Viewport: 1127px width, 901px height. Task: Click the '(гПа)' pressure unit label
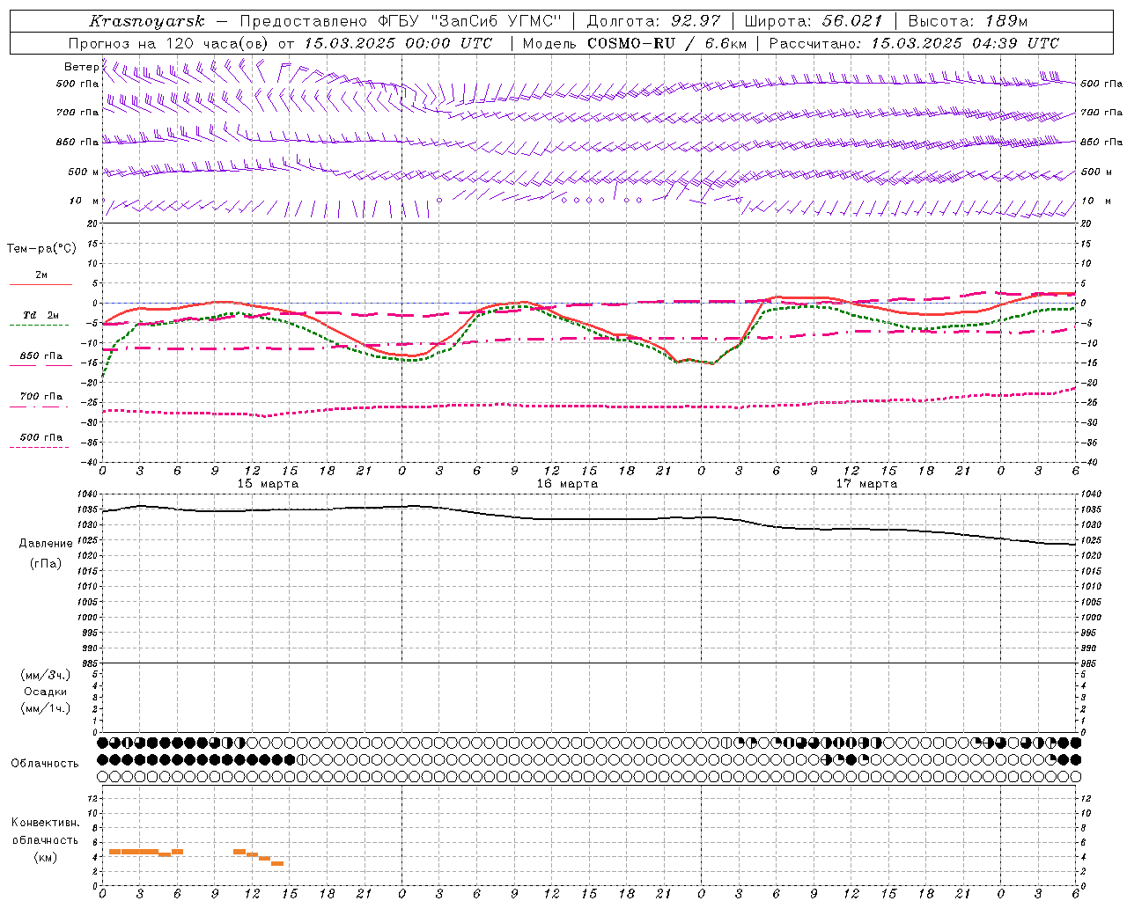(46, 564)
